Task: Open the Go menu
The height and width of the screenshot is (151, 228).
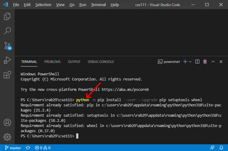Action: 72,5
